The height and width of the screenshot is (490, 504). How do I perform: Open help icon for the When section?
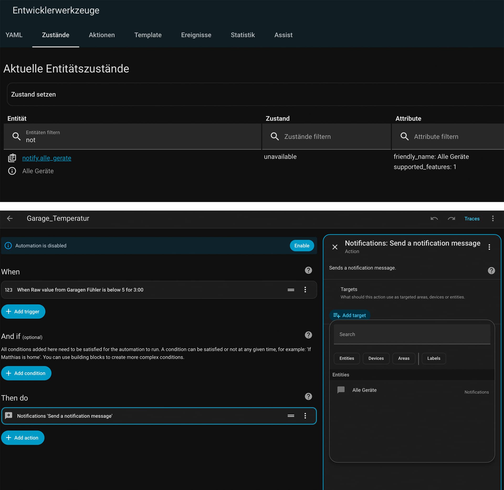[308, 270]
